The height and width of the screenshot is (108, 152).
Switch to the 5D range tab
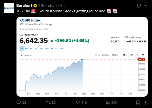pyautogui.click(x=26, y=49)
